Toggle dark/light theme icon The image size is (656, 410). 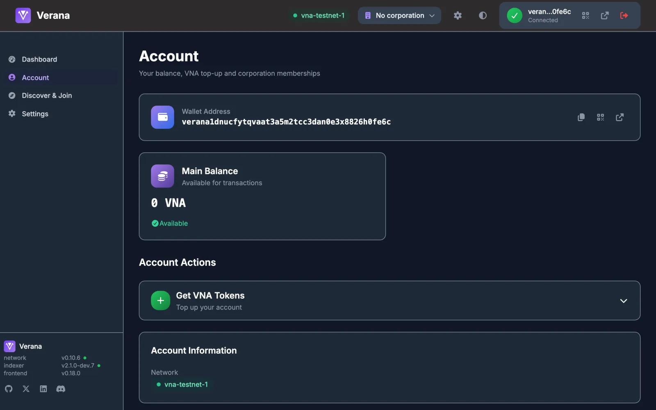point(483,16)
